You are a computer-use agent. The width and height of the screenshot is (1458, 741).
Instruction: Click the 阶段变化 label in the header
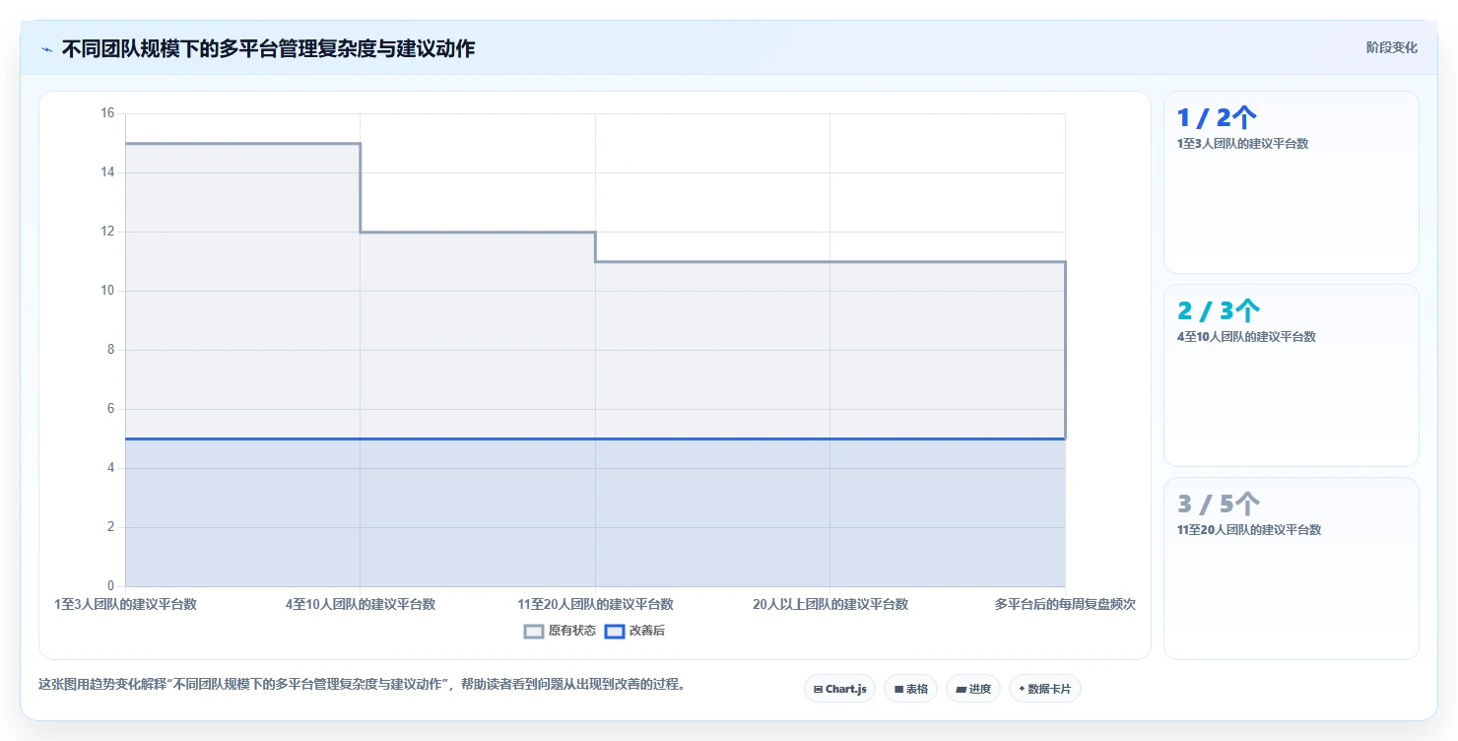coord(1391,47)
